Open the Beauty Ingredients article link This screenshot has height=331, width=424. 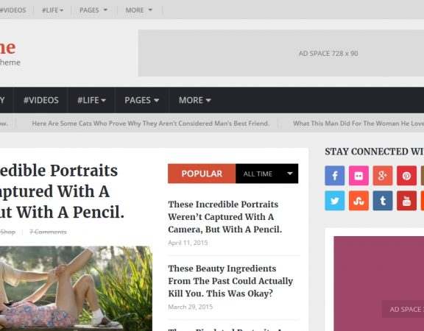tap(230, 281)
